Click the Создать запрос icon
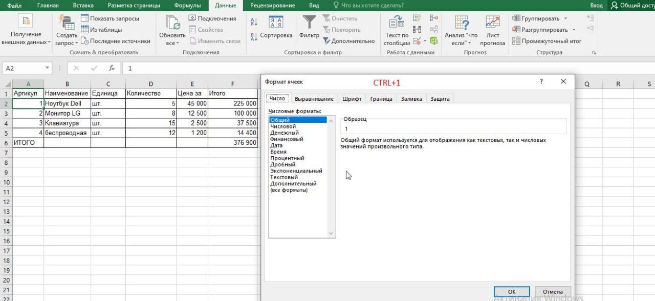 [67, 22]
